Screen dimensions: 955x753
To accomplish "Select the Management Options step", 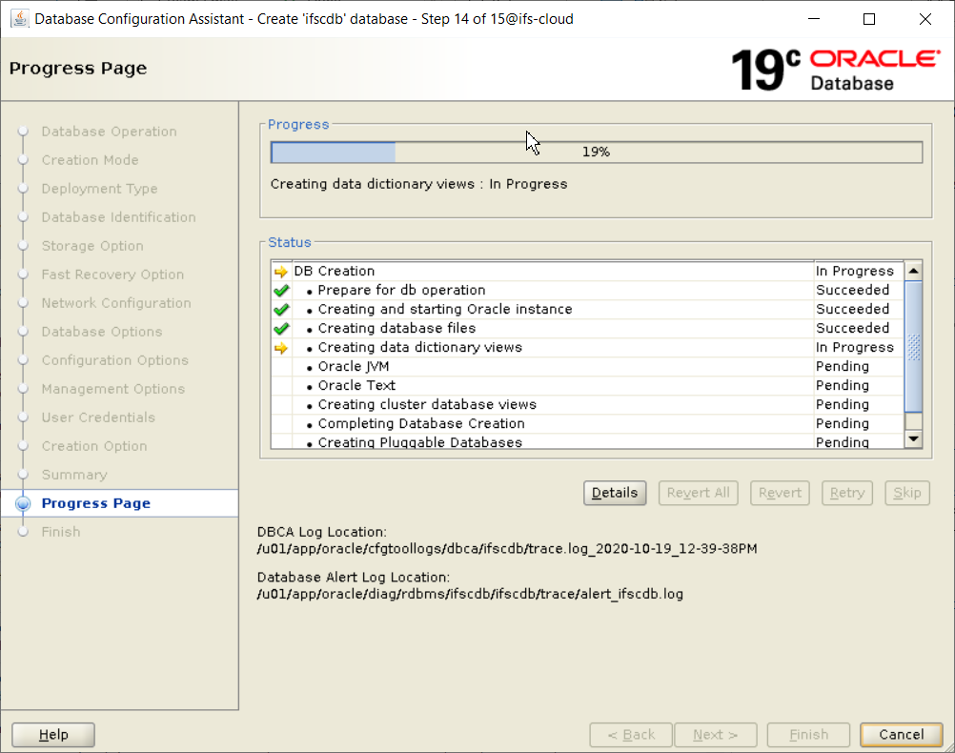I will pyautogui.click(x=113, y=389).
